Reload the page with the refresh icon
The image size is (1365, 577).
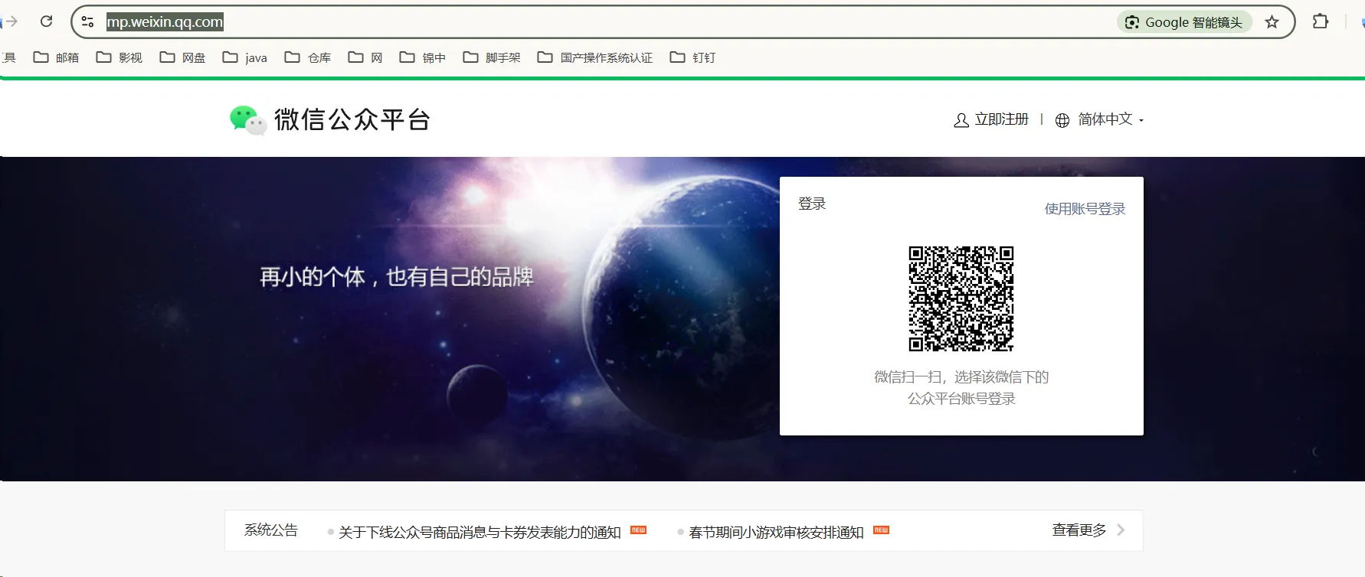pyautogui.click(x=46, y=21)
